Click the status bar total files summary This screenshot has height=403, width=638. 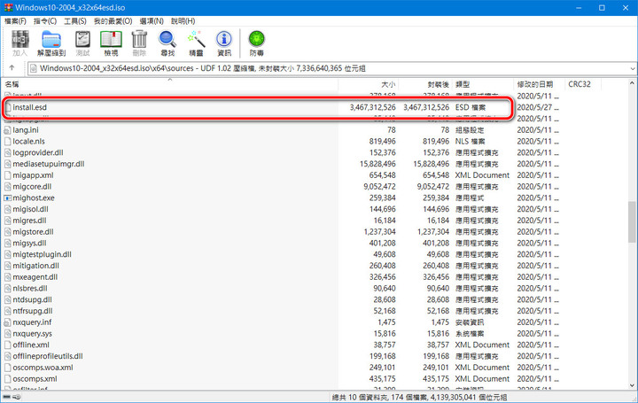pos(419,398)
